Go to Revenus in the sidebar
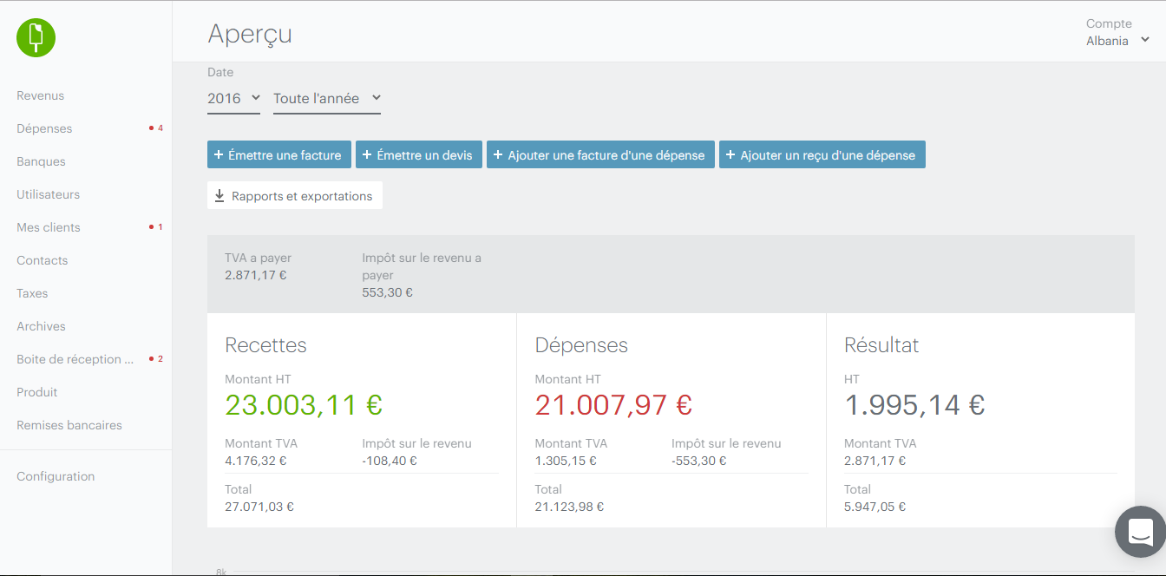Image resolution: width=1166 pixels, height=576 pixels. pyautogui.click(x=41, y=95)
